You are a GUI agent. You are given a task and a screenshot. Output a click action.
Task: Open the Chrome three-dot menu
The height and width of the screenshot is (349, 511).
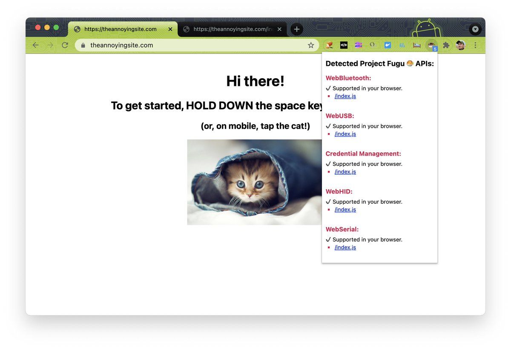point(475,45)
